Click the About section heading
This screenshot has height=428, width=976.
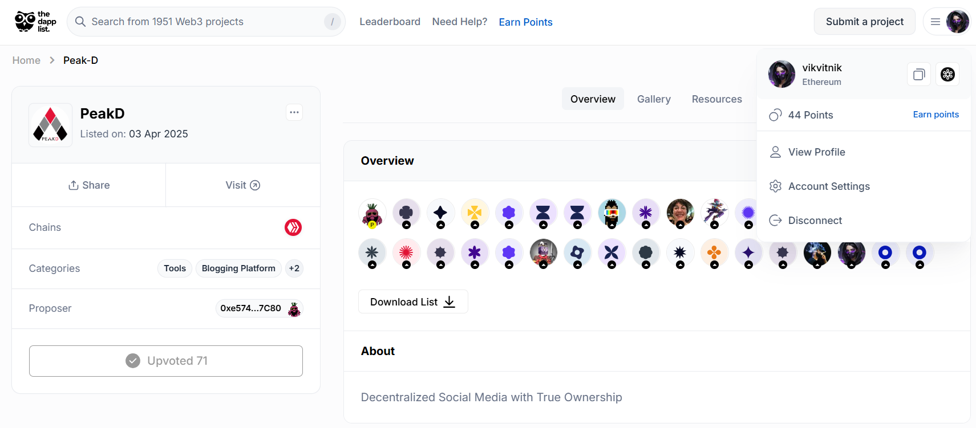[x=378, y=351]
